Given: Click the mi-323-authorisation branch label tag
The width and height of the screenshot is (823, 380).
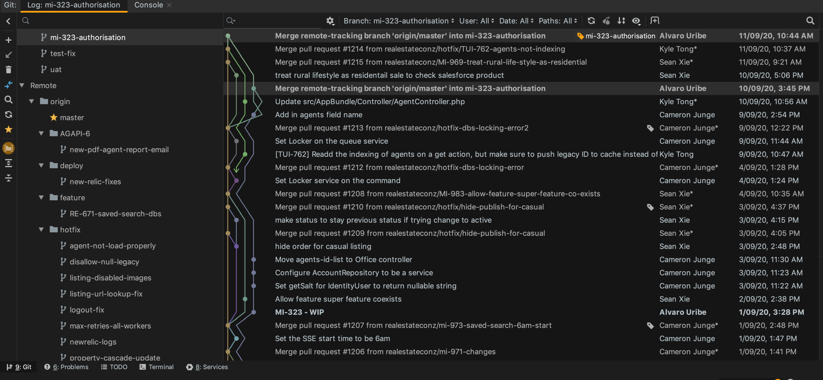Looking at the screenshot, I should tap(616, 36).
